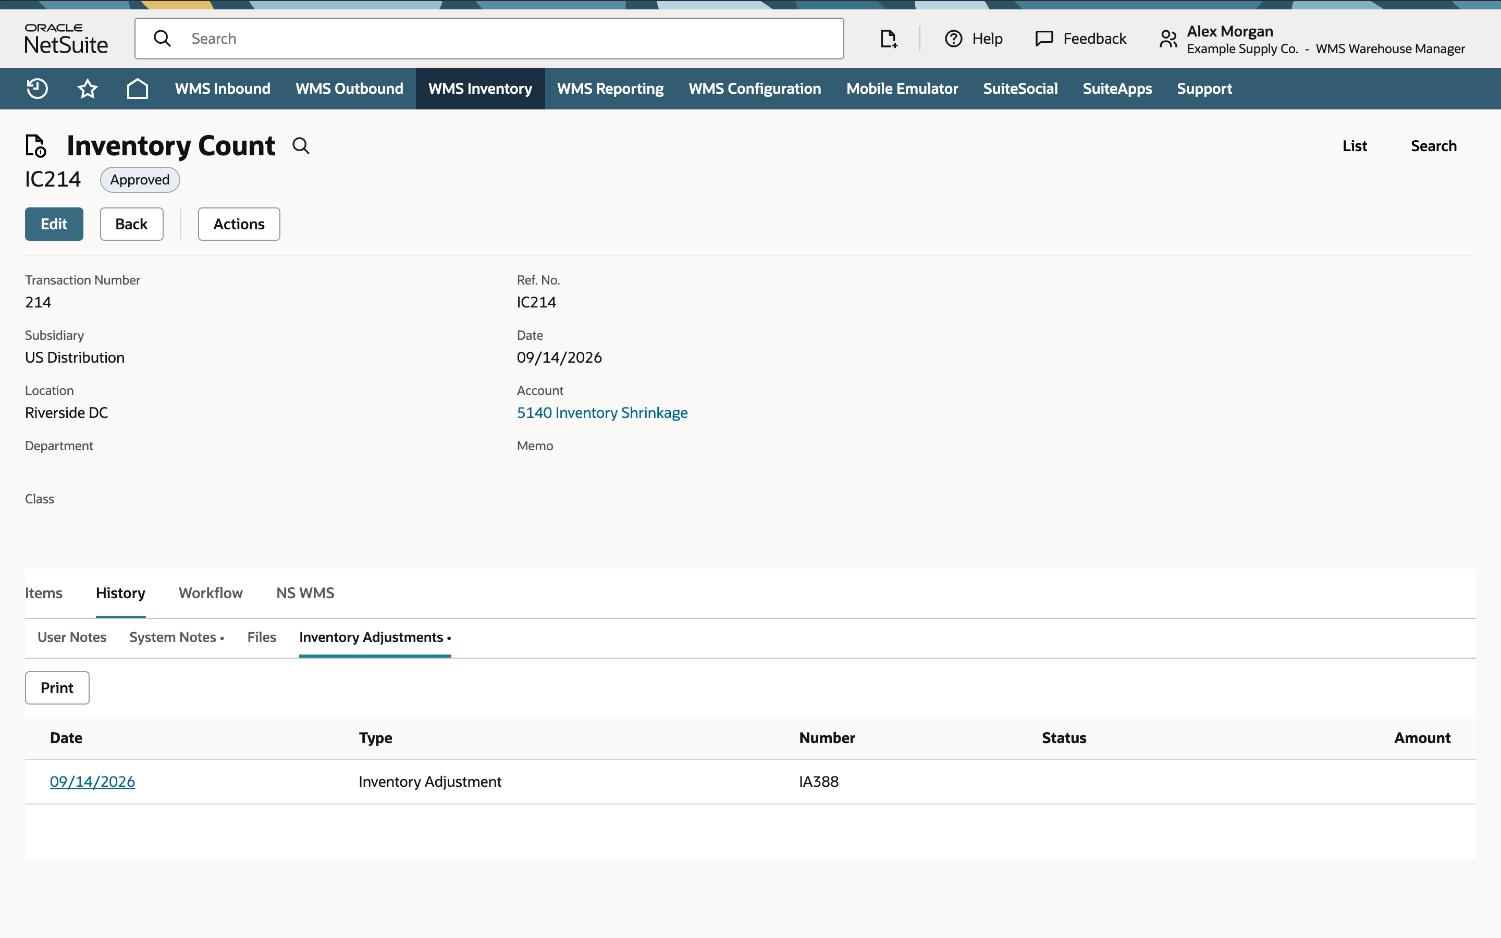Open the Help question mark icon
The height and width of the screenshot is (938, 1501).
pos(953,39)
